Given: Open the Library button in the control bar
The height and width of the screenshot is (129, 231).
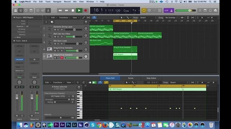Looking at the screenshot, I should point(16,10).
